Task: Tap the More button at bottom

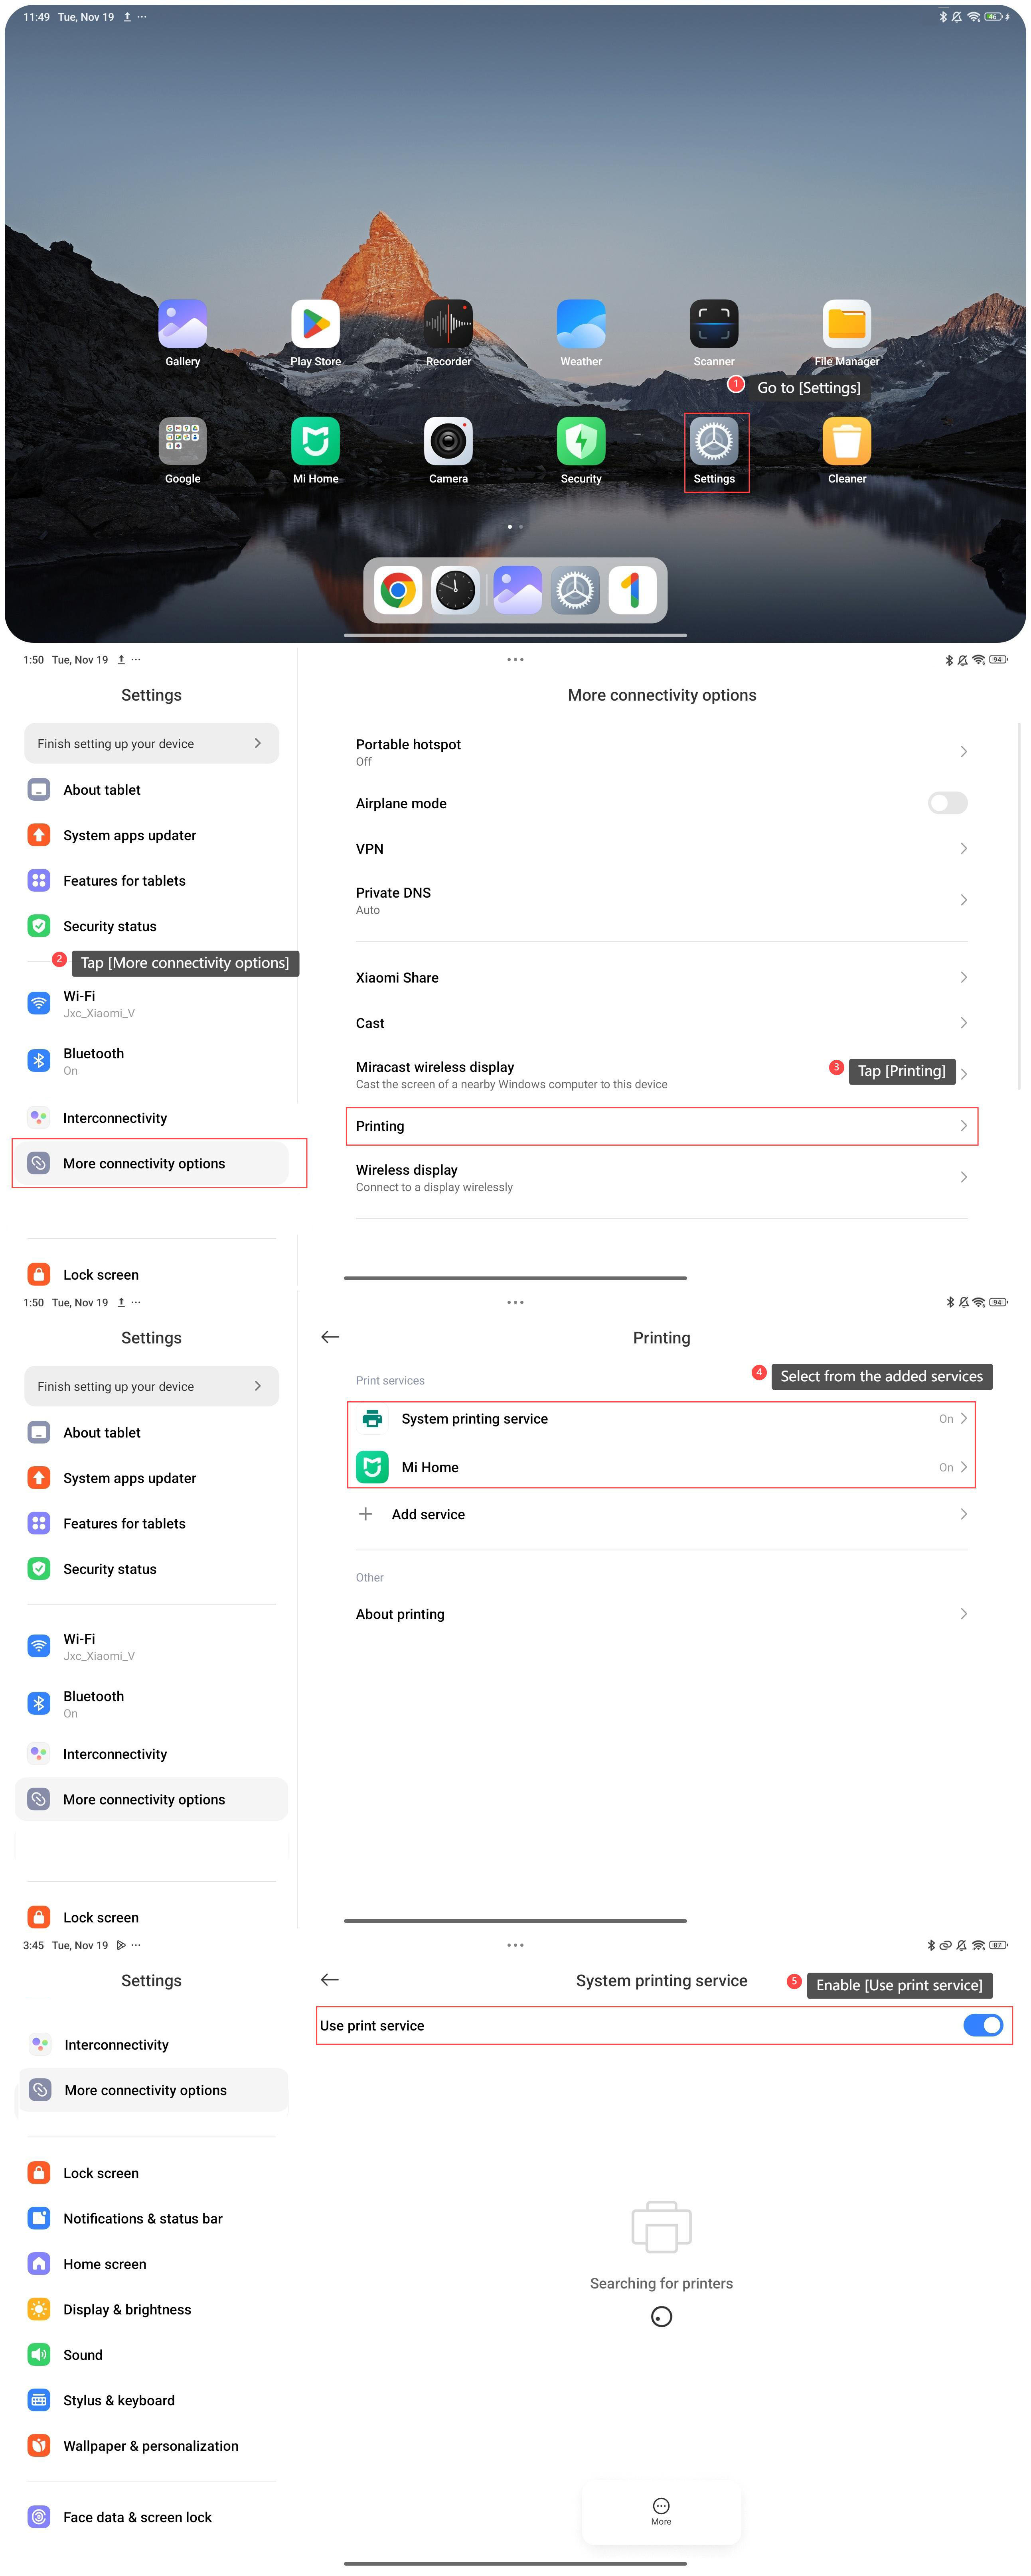Action: point(661,2510)
